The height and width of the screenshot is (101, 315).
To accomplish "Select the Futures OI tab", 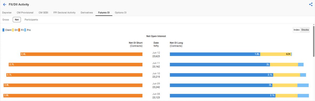I will pos(104,13).
